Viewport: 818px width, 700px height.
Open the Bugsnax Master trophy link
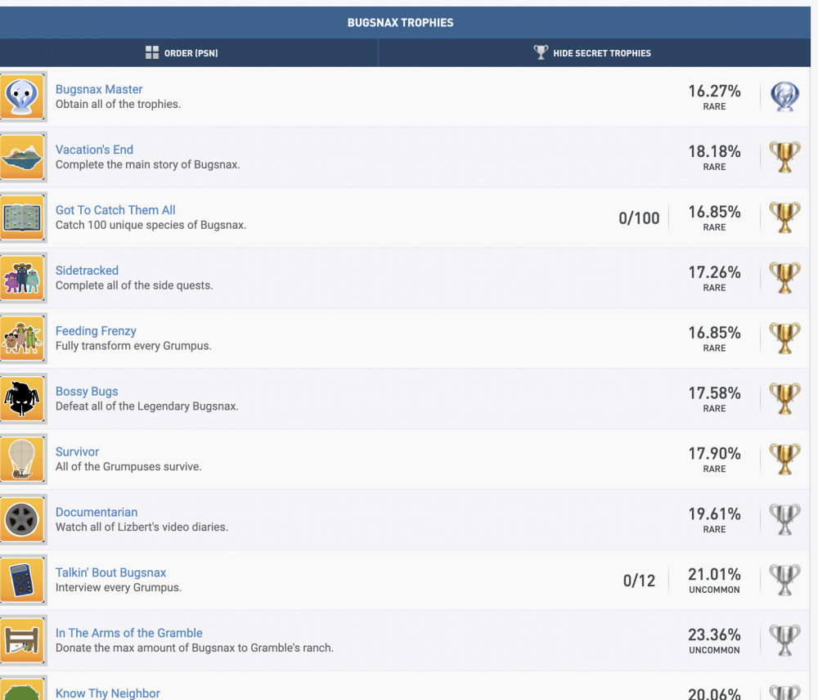99,89
